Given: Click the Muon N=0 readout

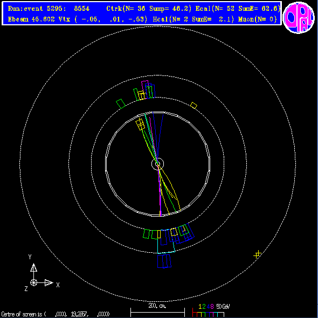Looking at the screenshot, I should (x=258, y=19).
